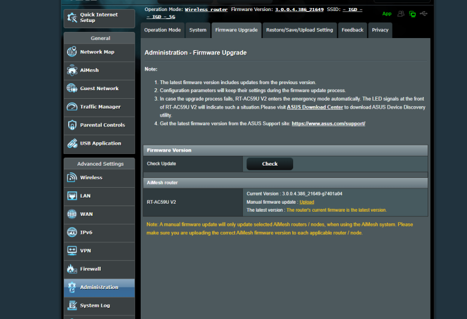Screen dimensions: 467x319
Task: Click the USB status icon at top right
Action: (x=423, y=13)
